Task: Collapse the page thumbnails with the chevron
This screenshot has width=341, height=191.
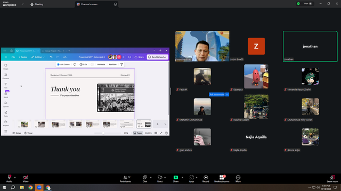Action: [x=165, y=124]
